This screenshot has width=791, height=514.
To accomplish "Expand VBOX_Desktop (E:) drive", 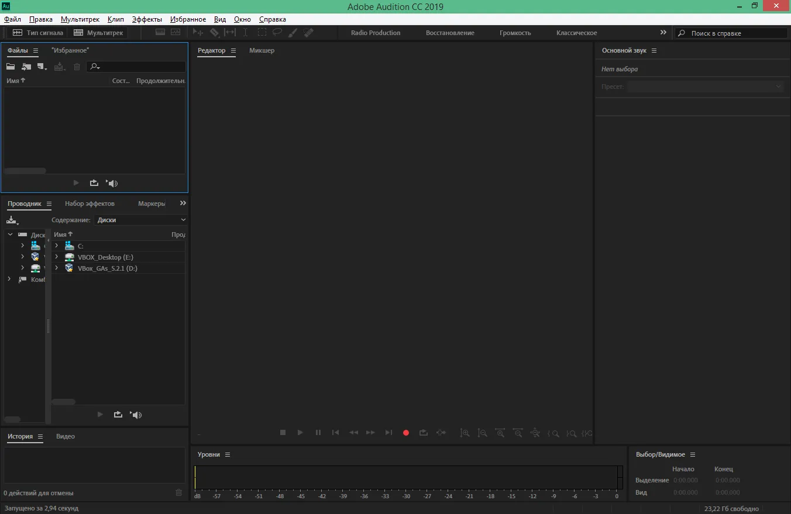I will pyautogui.click(x=57, y=257).
